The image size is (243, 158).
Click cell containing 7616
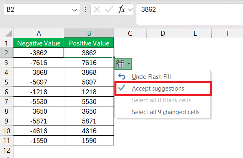pos(89,63)
